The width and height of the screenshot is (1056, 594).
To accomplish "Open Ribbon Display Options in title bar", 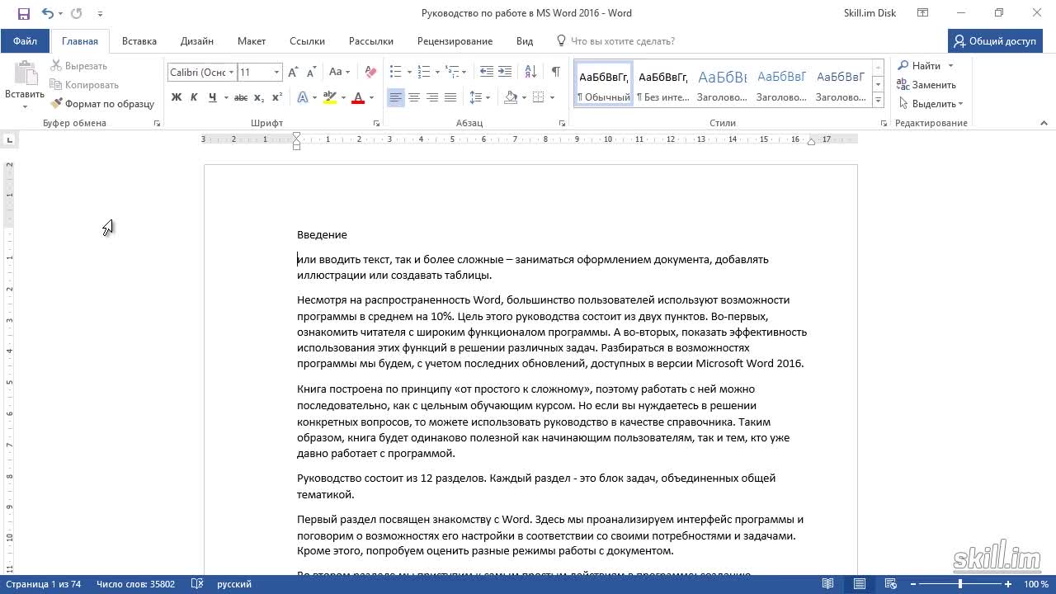I will (922, 13).
